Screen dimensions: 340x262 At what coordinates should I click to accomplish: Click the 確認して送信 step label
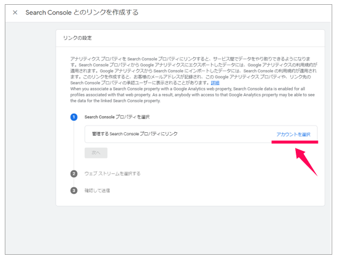click(97, 191)
